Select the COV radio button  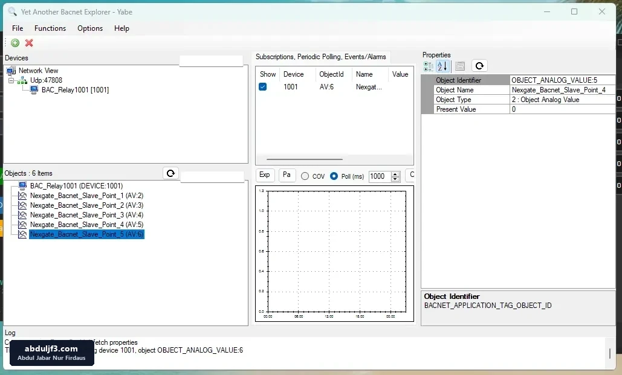click(305, 176)
